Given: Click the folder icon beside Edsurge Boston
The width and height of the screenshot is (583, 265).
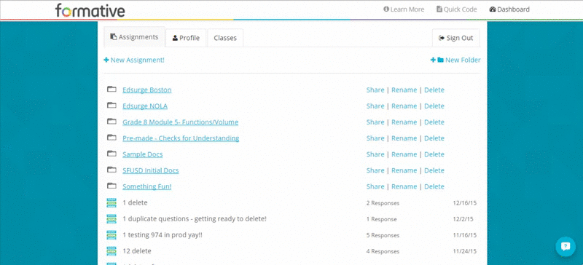Looking at the screenshot, I should click(x=111, y=90).
